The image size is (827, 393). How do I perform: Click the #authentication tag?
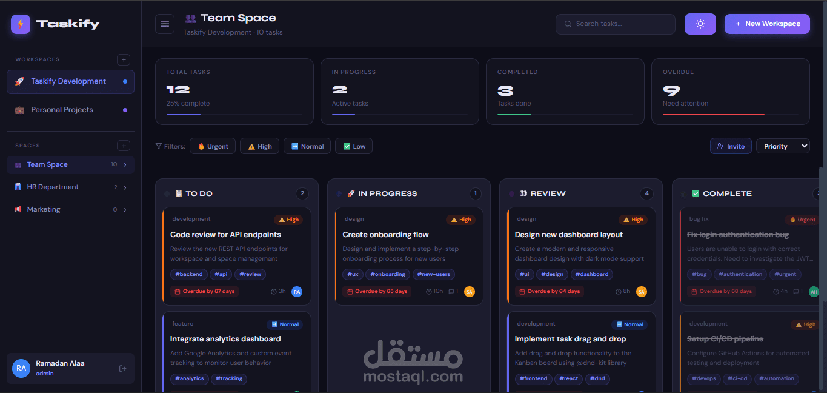[740, 274]
